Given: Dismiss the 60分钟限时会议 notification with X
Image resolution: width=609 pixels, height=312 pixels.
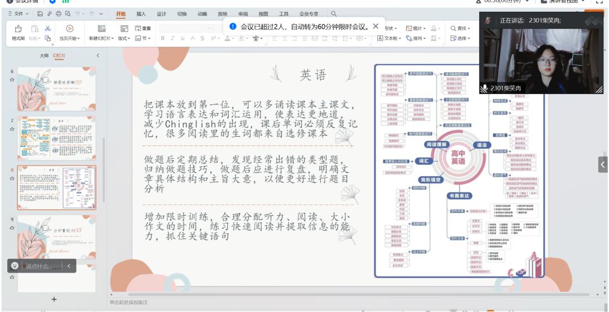Looking at the screenshot, I should [376, 26].
